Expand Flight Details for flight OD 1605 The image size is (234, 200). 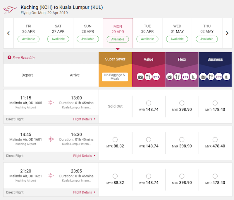point(84,119)
